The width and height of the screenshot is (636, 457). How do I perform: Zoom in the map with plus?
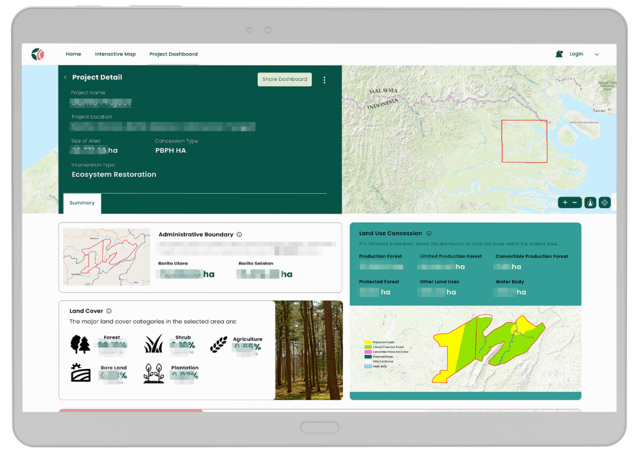tap(565, 203)
